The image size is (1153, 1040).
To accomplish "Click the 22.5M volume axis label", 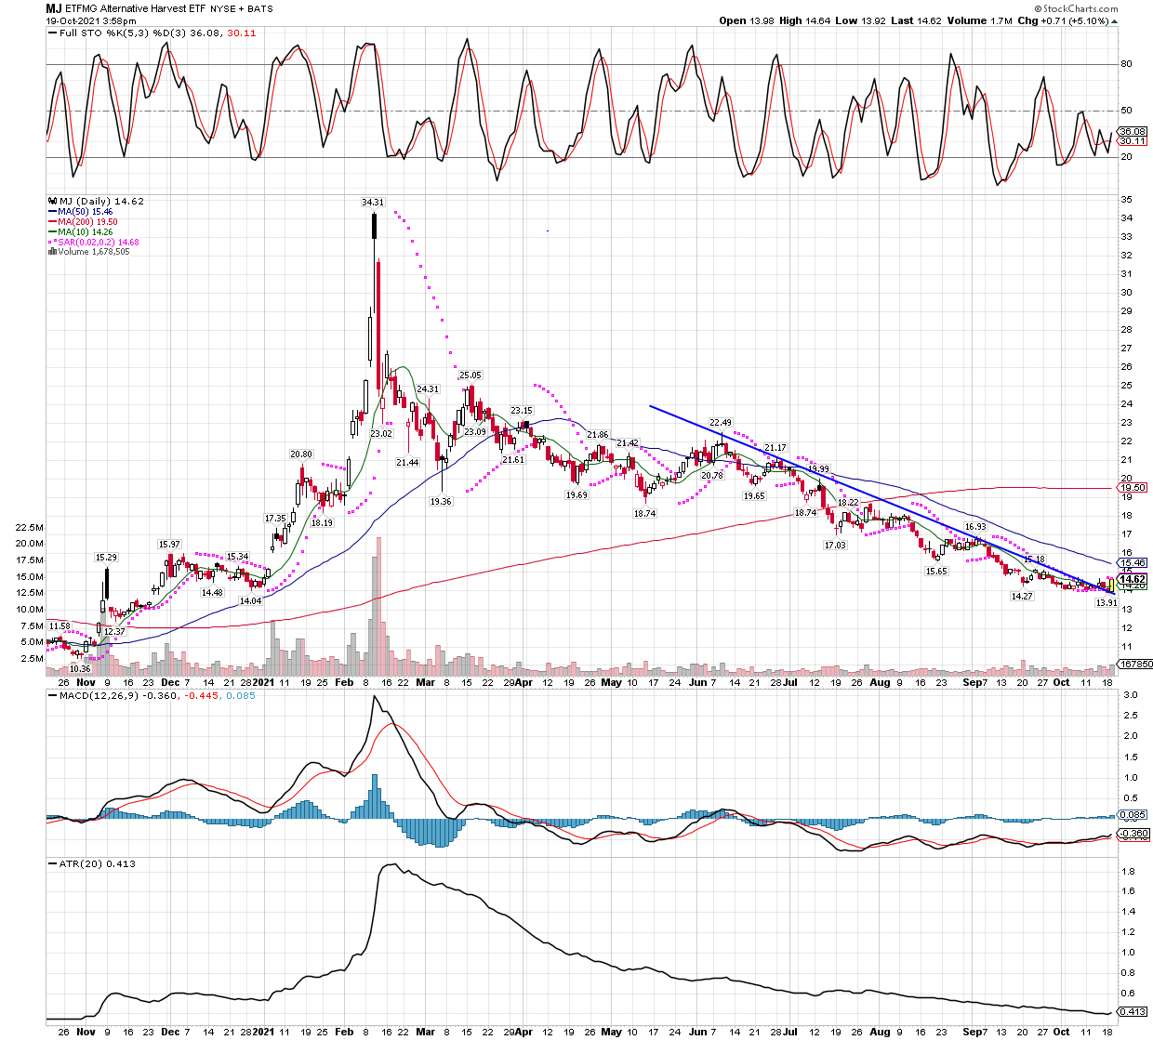I will tap(29, 527).
